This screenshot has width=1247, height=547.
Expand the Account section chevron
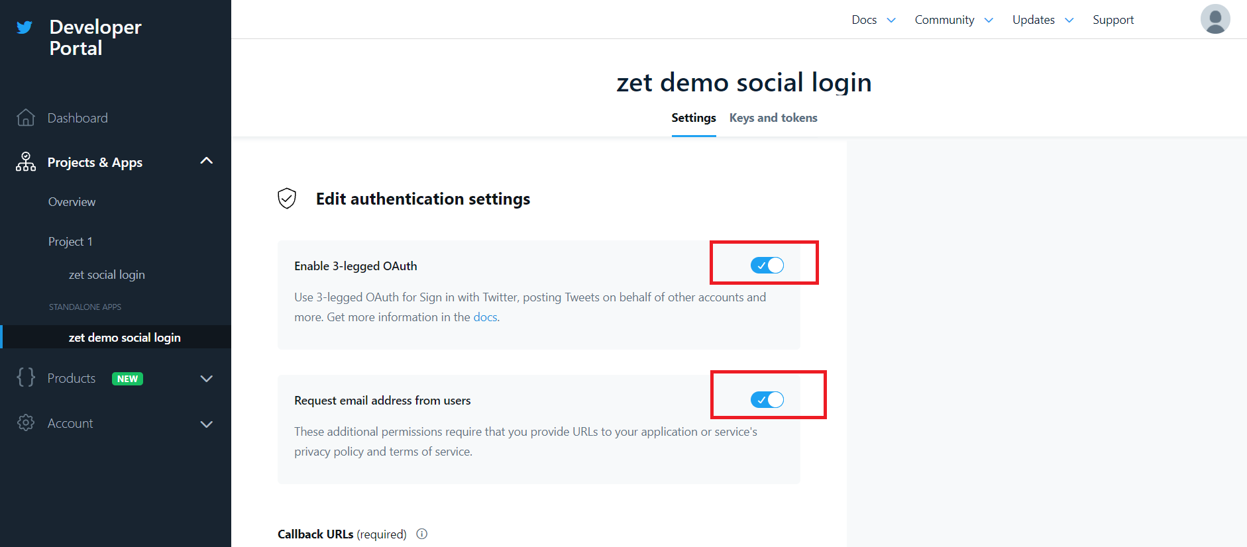point(207,424)
